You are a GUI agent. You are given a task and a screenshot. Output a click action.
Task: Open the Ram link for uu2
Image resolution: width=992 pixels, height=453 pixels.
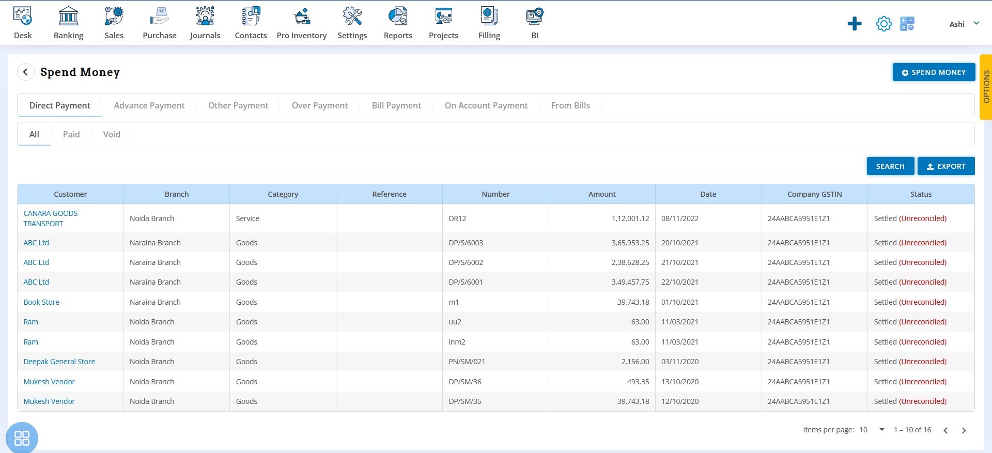(x=30, y=322)
